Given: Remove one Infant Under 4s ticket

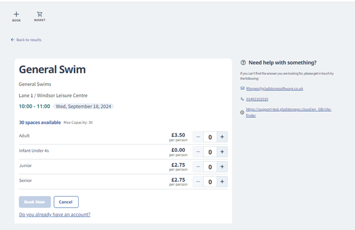Looking at the screenshot, I should click(x=198, y=152).
